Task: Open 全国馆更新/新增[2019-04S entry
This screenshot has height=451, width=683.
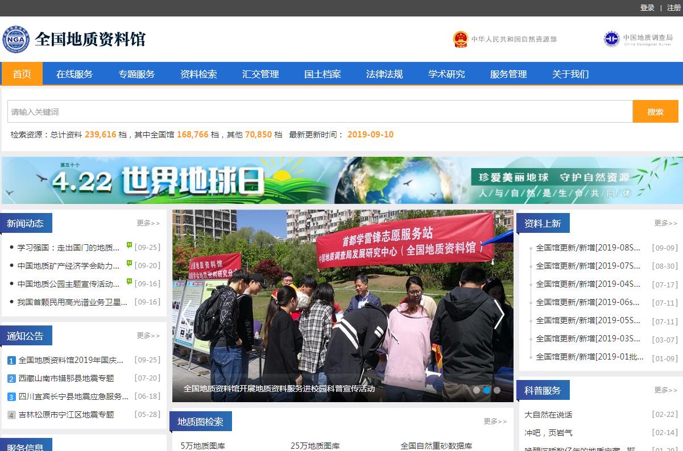Action: 588,284
